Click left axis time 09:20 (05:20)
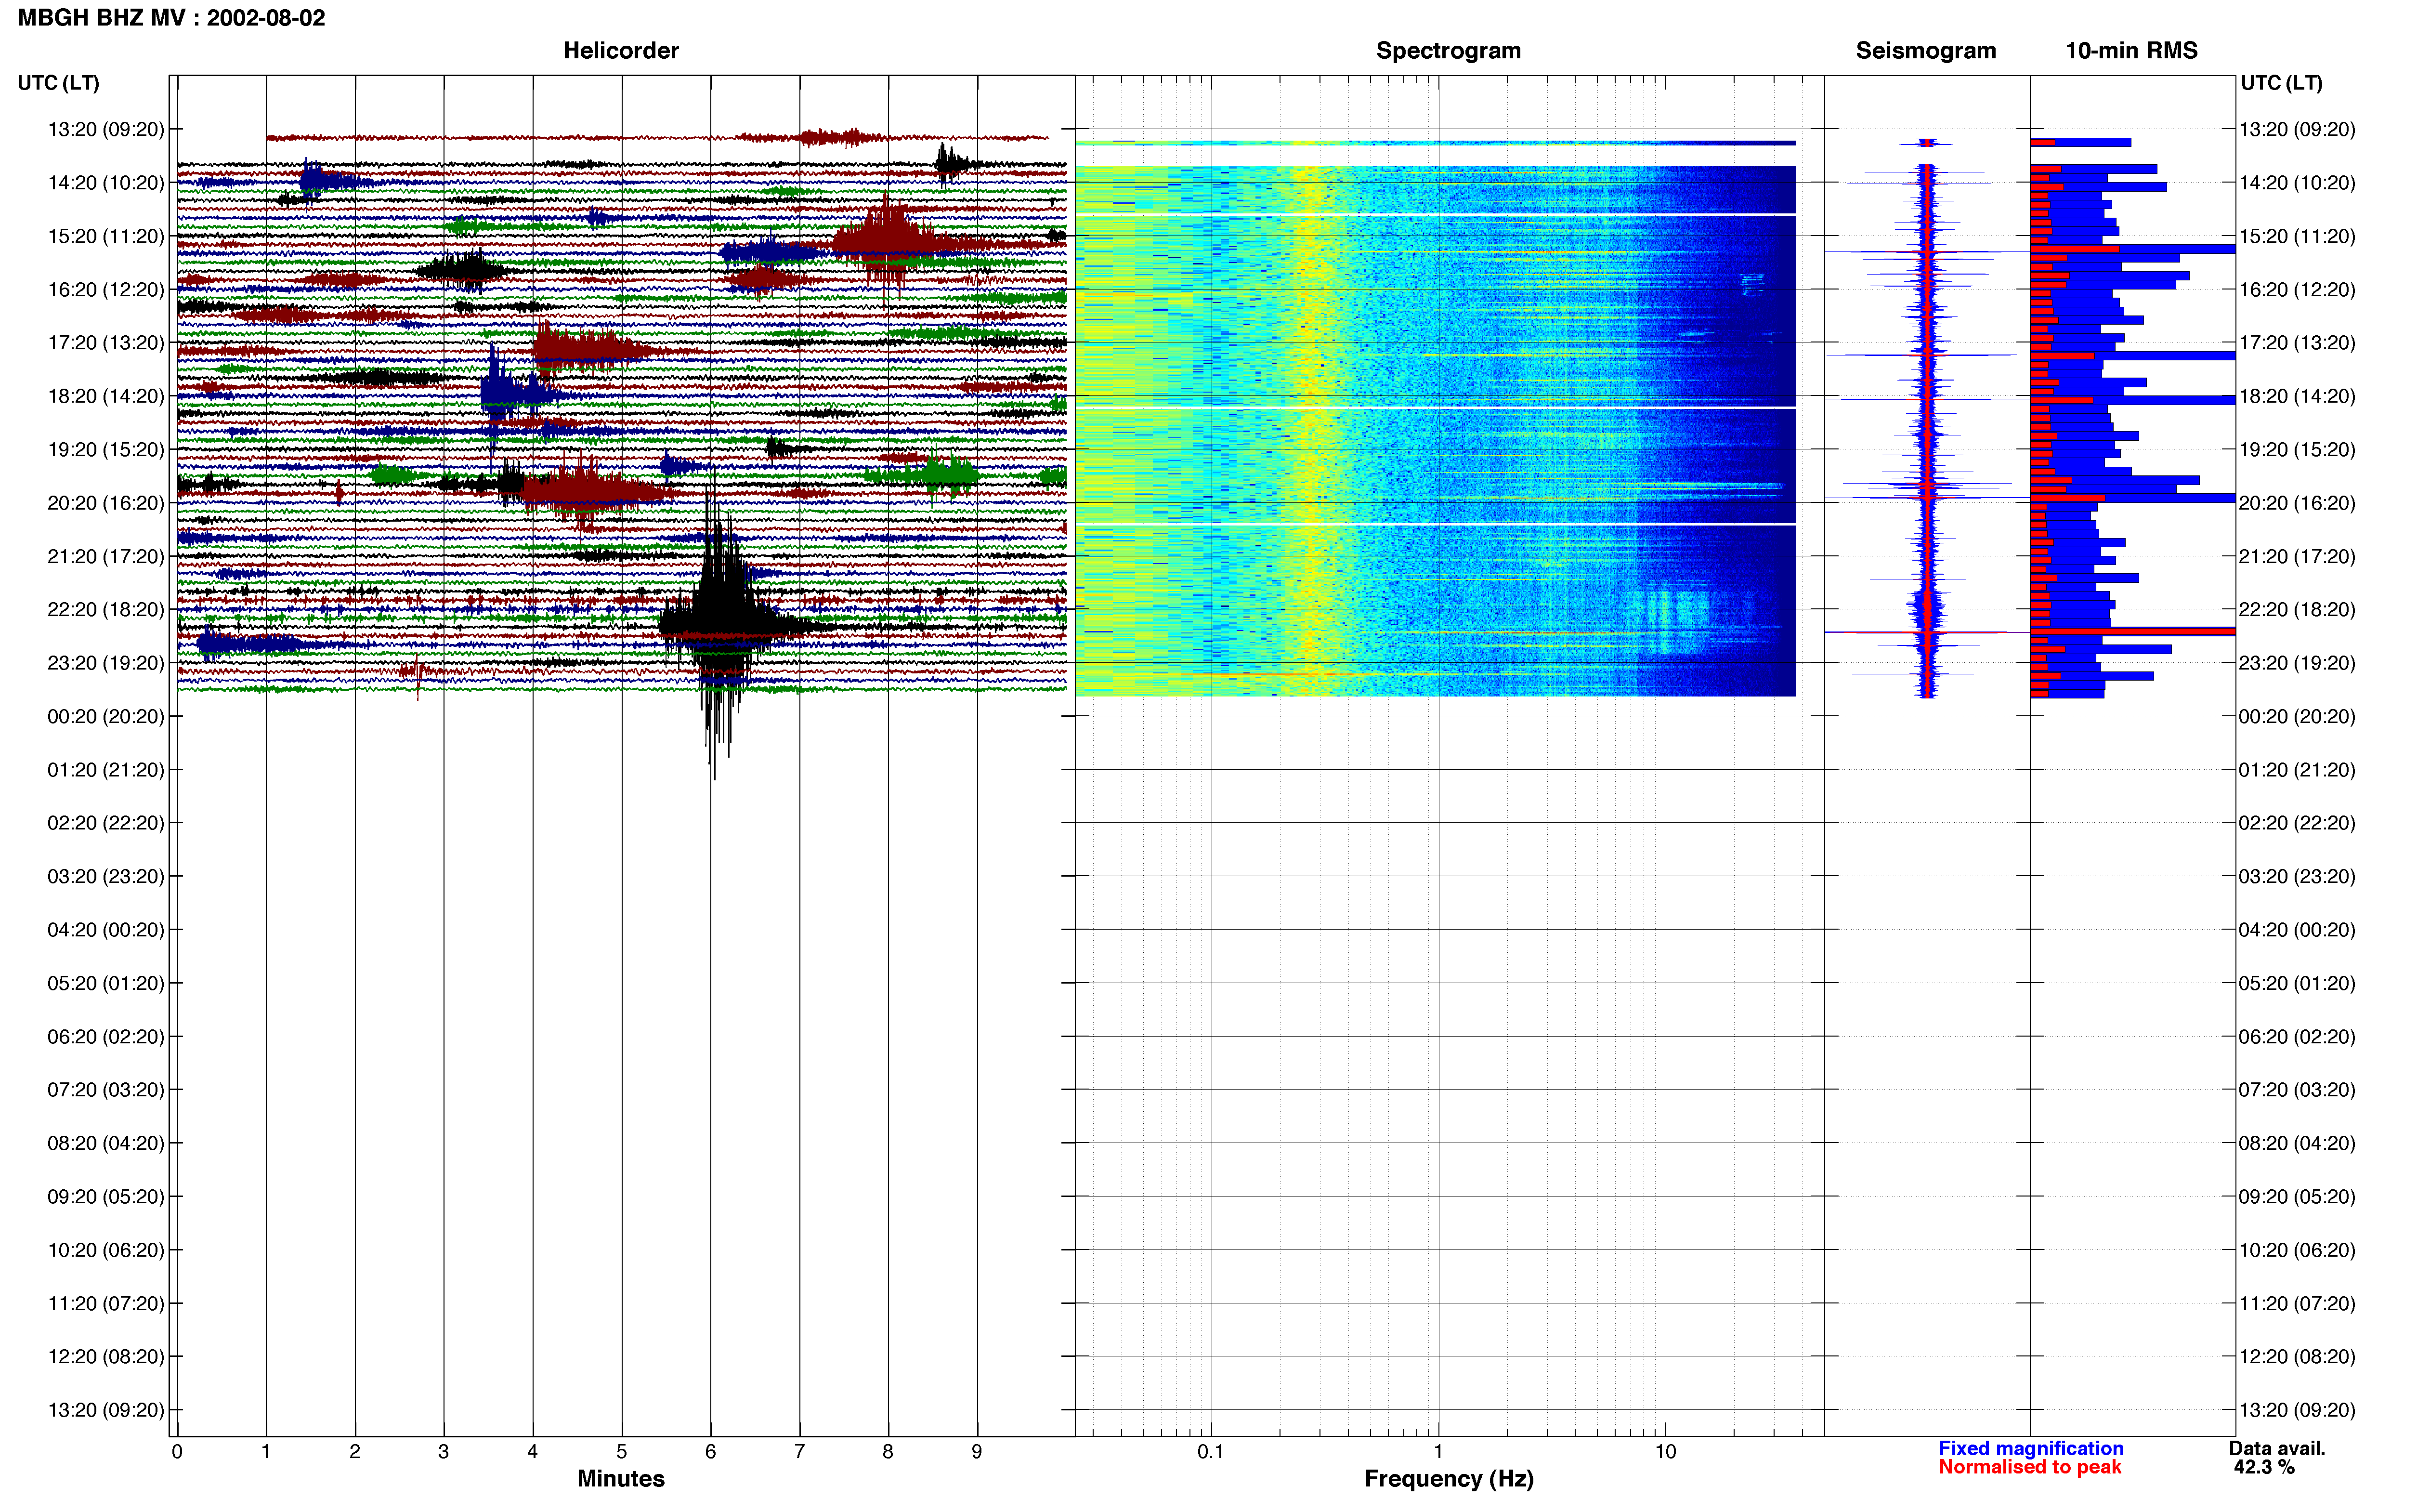The height and width of the screenshot is (1512, 2417). pos(106,1197)
